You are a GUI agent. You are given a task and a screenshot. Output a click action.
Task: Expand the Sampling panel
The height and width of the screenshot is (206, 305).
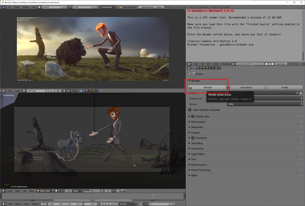pos(197,143)
